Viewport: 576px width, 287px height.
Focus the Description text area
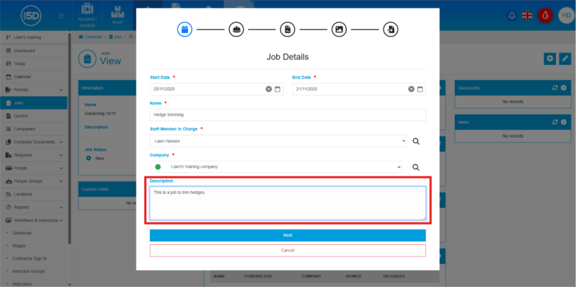[288, 203]
